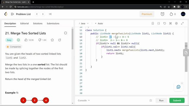Image resolution: width=189 pixels, height=106 pixels.
Task: Share the problem with share icon
Action: pyautogui.click(x=60, y=40)
